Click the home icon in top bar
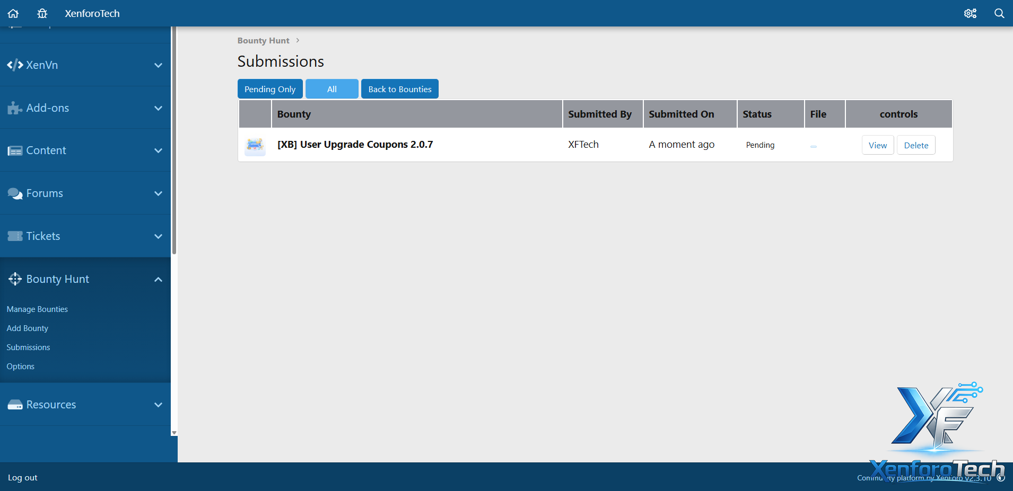Screen dimensions: 1013x491 click(x=13, y=13)
